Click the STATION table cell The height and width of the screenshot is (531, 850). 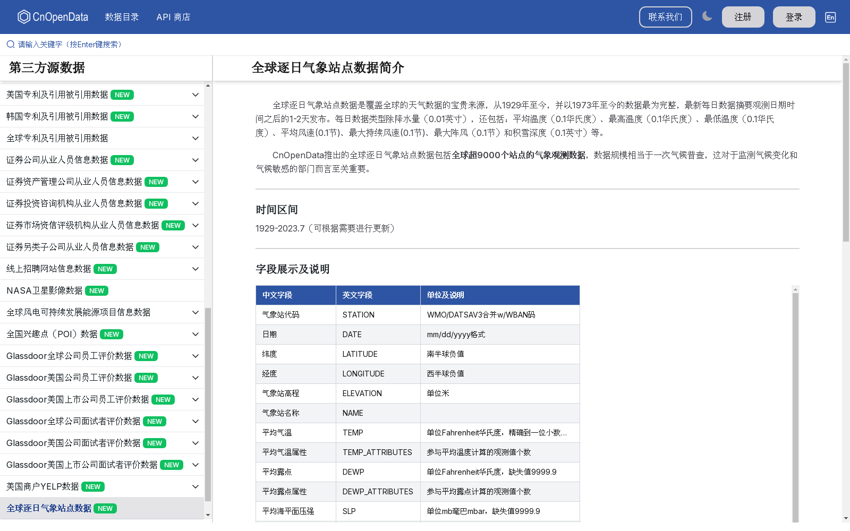(x=378, y=315)
